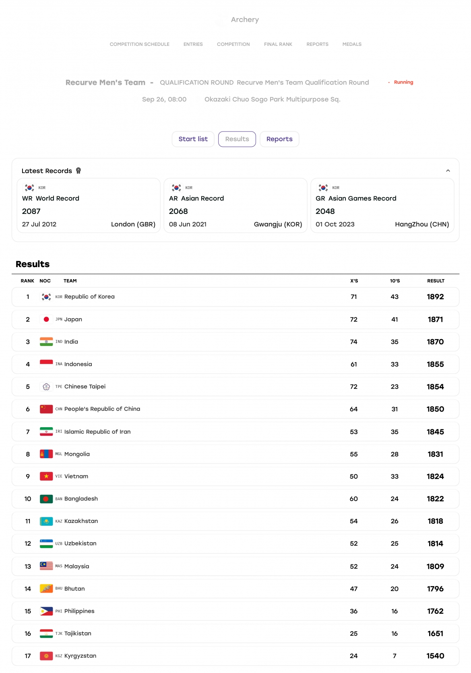This screenshot has height=673, width=471.
Task: Open the Final Rank page
Action: (x=278, y=44)
